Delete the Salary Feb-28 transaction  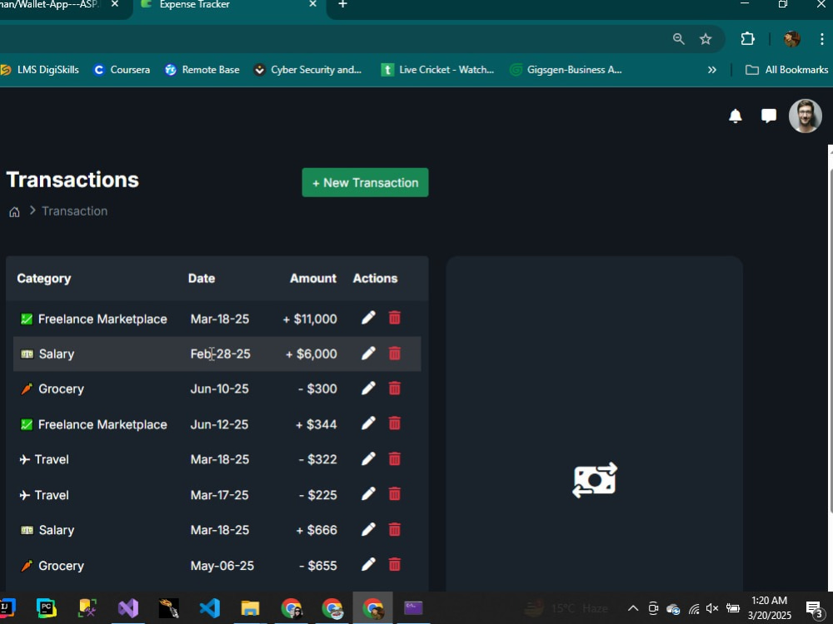pyautogui.click(x=394, y=353)
